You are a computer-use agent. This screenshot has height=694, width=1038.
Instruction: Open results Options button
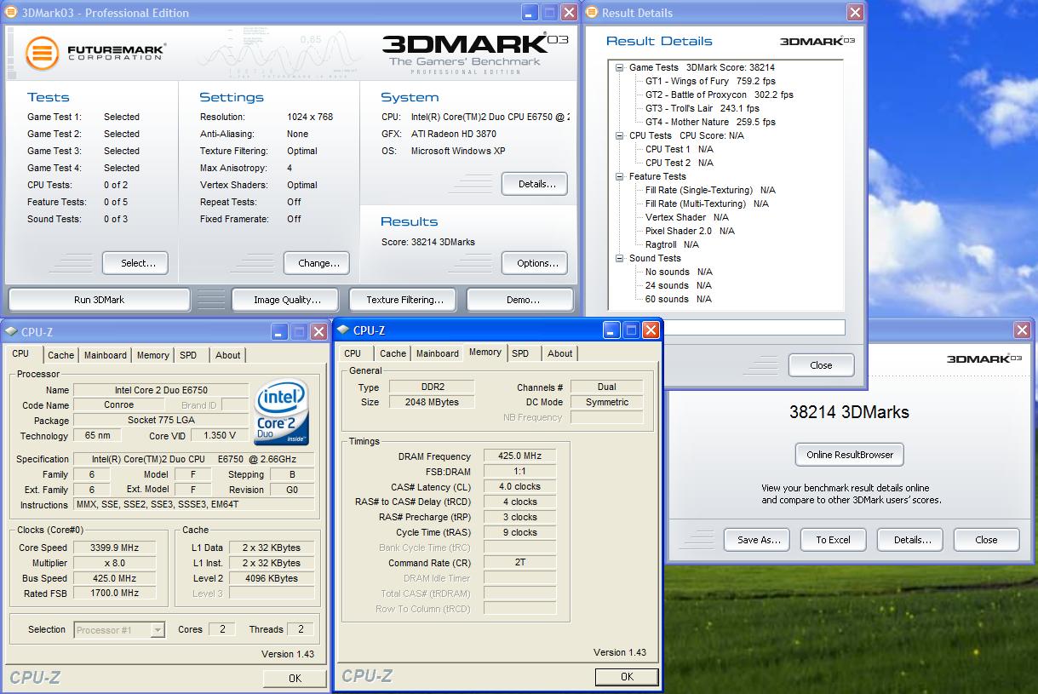[535, 263]
